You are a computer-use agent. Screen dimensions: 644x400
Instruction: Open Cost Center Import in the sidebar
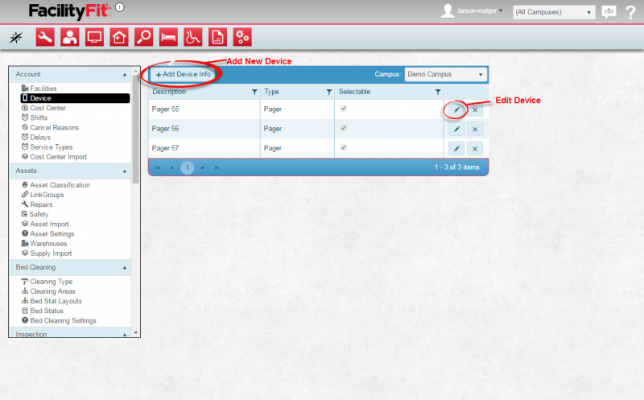54,157
